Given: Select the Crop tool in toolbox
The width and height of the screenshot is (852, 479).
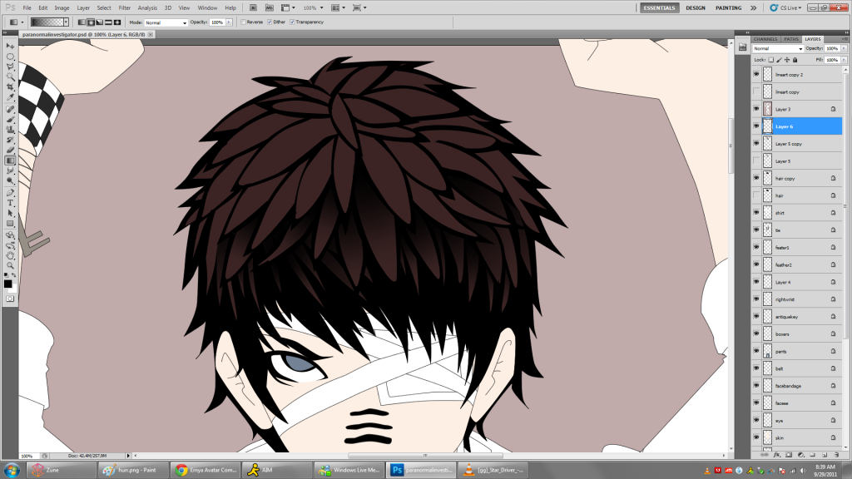Looking at the screenshot, I should point(10,86).
